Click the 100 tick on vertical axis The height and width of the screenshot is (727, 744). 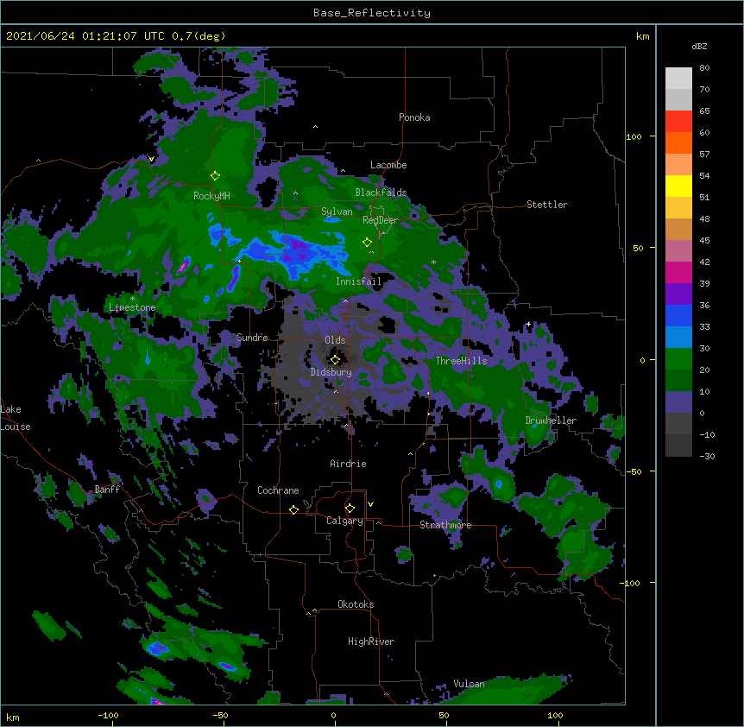coord(634,136)
